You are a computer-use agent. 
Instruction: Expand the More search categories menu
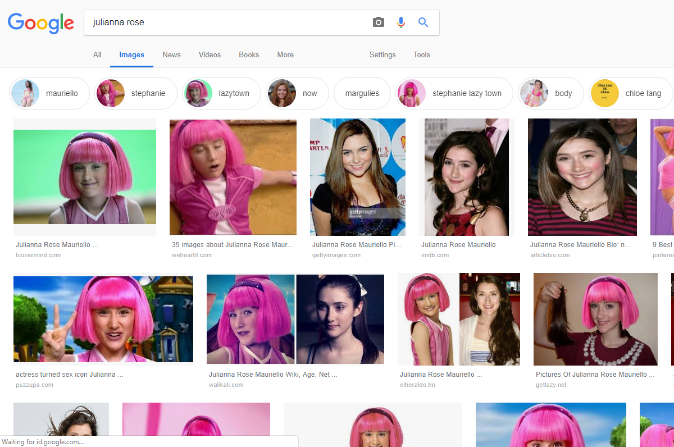285,54
